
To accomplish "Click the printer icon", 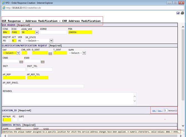I will [182, 13].
